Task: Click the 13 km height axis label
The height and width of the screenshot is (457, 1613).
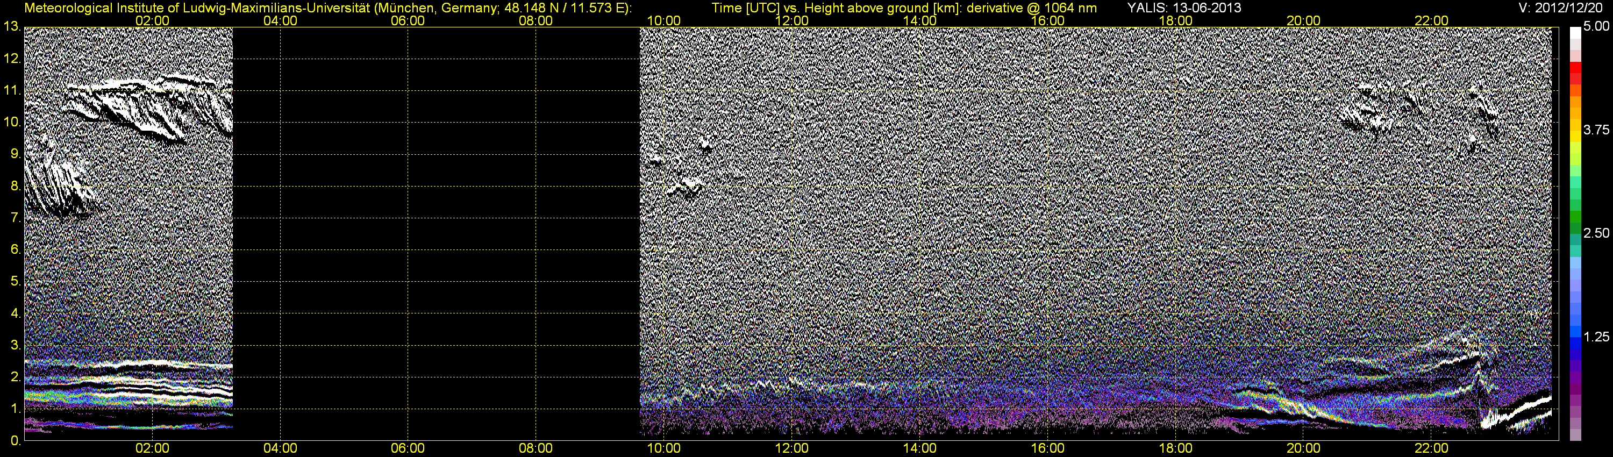Action: point(12,26)
